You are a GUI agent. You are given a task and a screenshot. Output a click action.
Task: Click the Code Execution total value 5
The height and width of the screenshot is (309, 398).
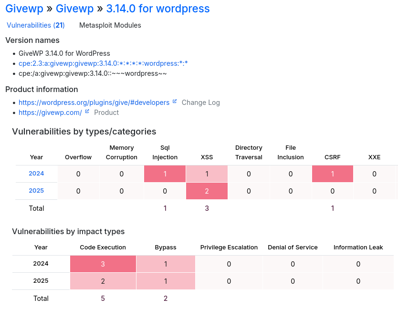pos(103,299)
